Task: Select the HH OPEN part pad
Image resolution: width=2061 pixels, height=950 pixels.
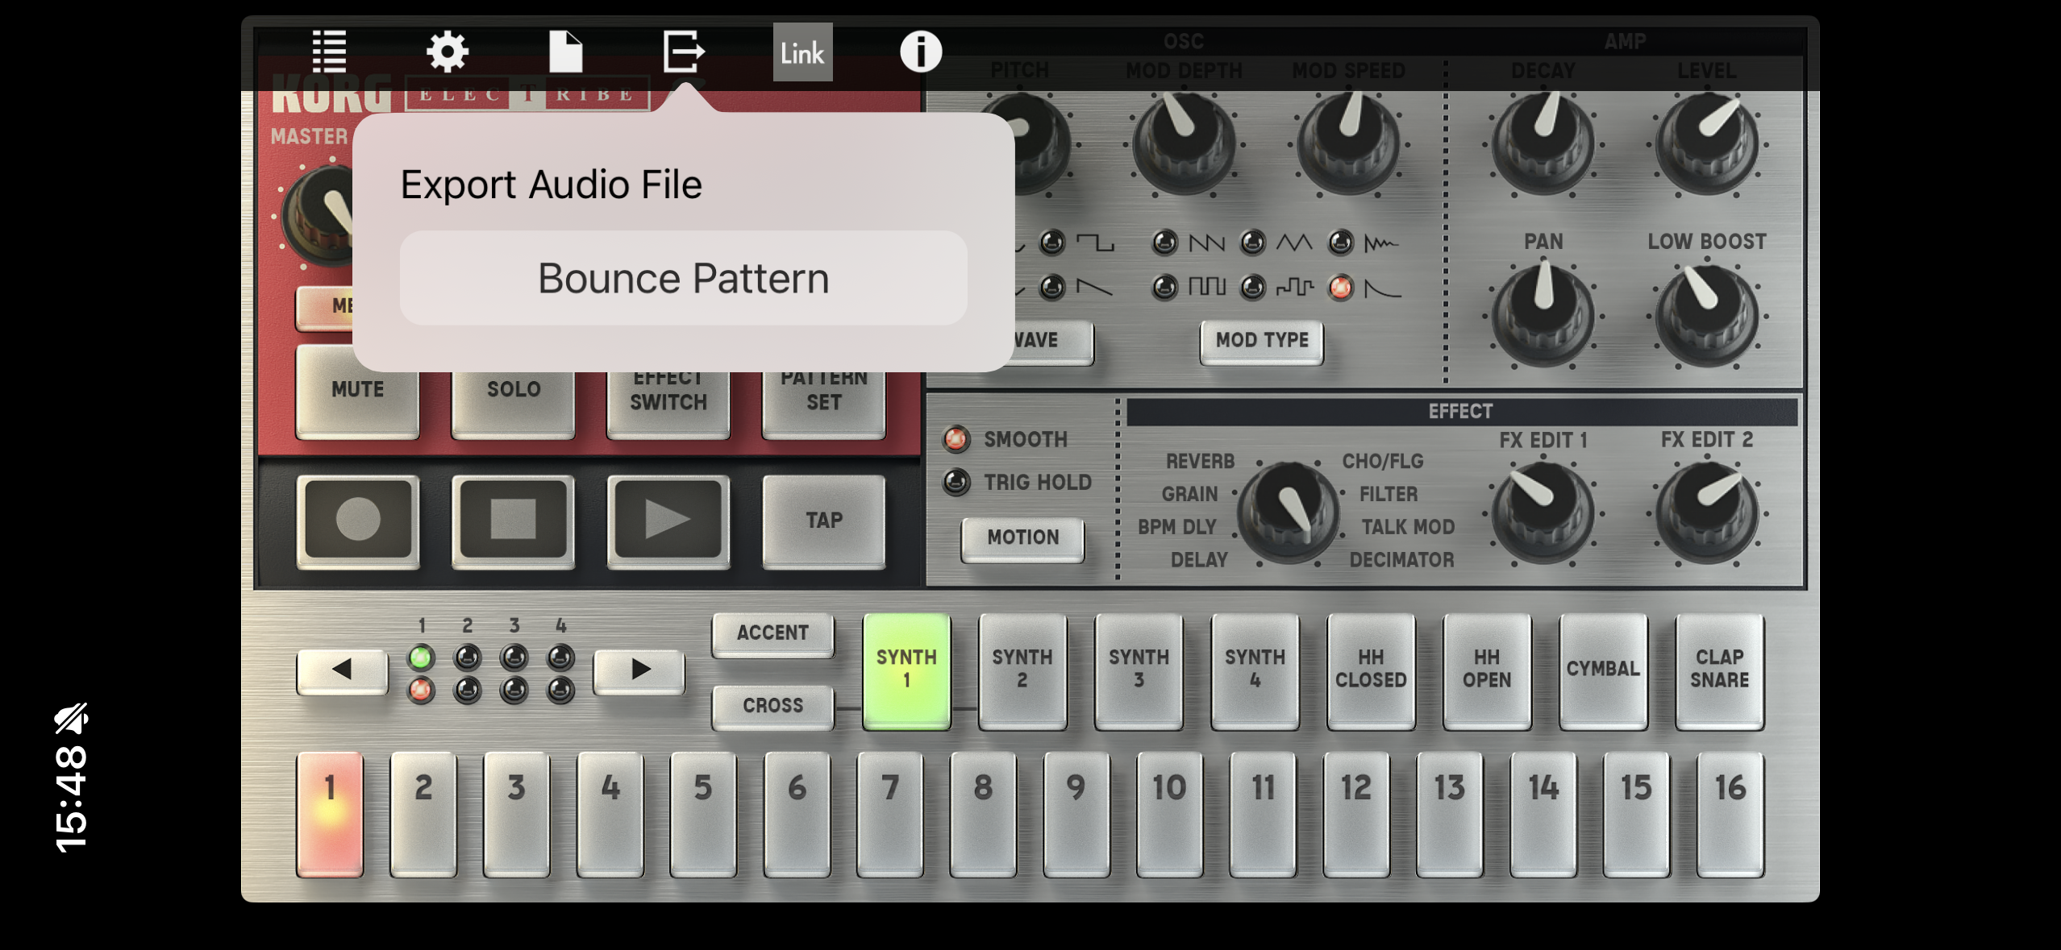Action: pos(1487,670)
